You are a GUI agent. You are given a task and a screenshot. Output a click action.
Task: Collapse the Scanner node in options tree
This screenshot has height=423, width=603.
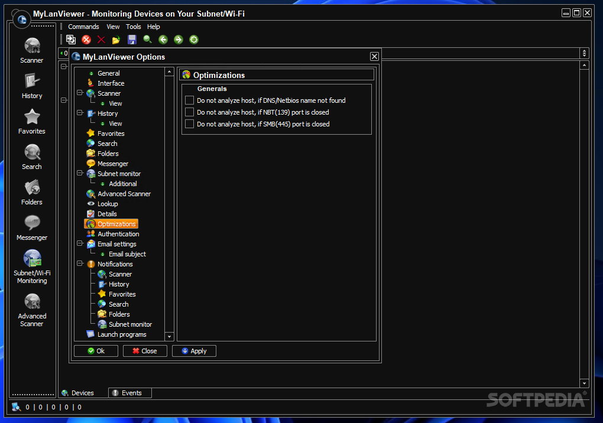click(80, 93)
